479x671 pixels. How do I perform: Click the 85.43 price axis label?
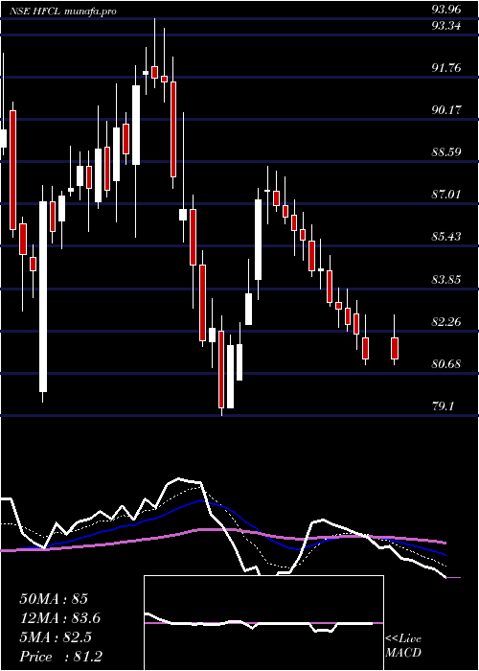pos(446,237)
